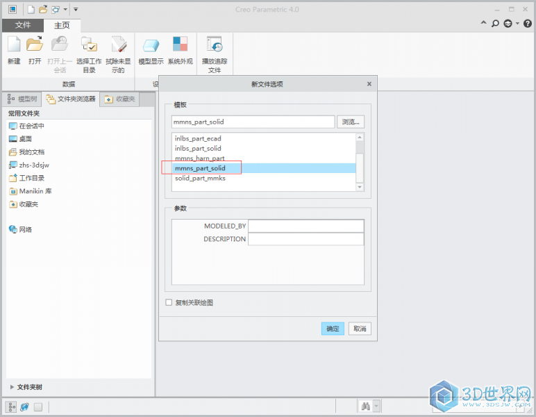The width and height of the screenshot is (536, 417).
Task: Toggle navigator pane icon in status bar
Action: [12, 407]
